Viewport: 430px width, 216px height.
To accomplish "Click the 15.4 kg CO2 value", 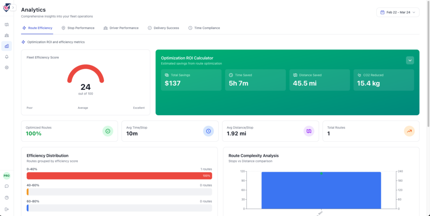I will [x=368, y=83].
